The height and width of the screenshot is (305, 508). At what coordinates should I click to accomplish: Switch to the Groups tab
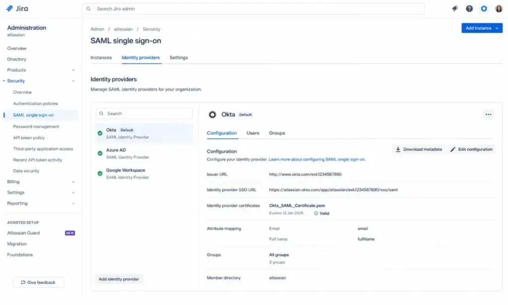[x=277, y=133]
